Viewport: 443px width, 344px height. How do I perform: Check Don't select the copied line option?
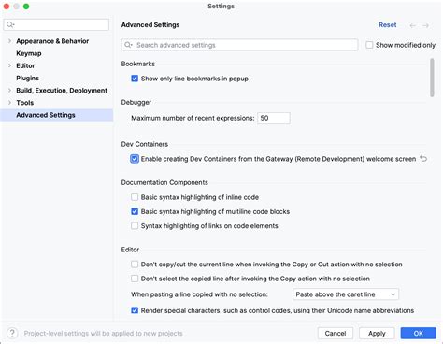[135, 279]
